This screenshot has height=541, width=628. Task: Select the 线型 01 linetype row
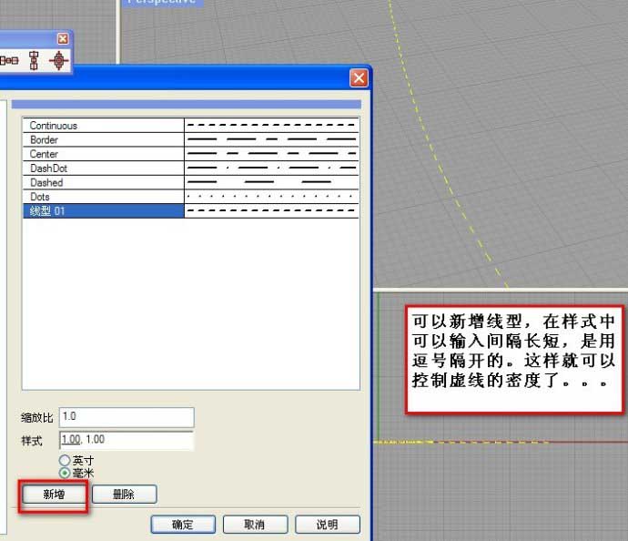point(190,210)
